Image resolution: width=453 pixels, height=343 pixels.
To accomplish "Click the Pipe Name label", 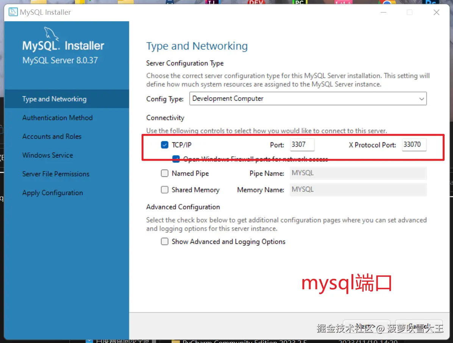I will point(267,173).
